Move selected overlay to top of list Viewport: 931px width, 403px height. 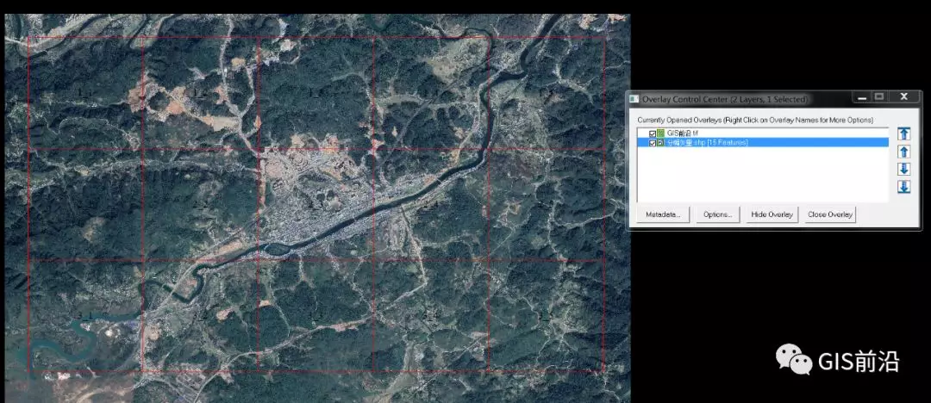coord(903,133)
